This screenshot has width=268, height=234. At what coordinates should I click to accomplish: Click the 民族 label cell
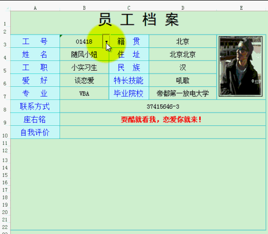click(129, 67)
